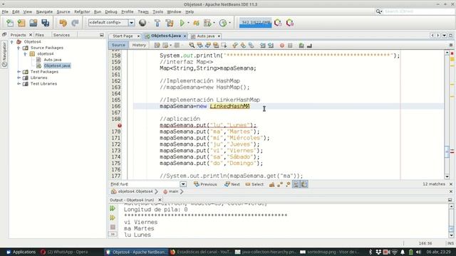Switch to the Auto.java editor tab
456x256 pixels.
tap(206, 36)
